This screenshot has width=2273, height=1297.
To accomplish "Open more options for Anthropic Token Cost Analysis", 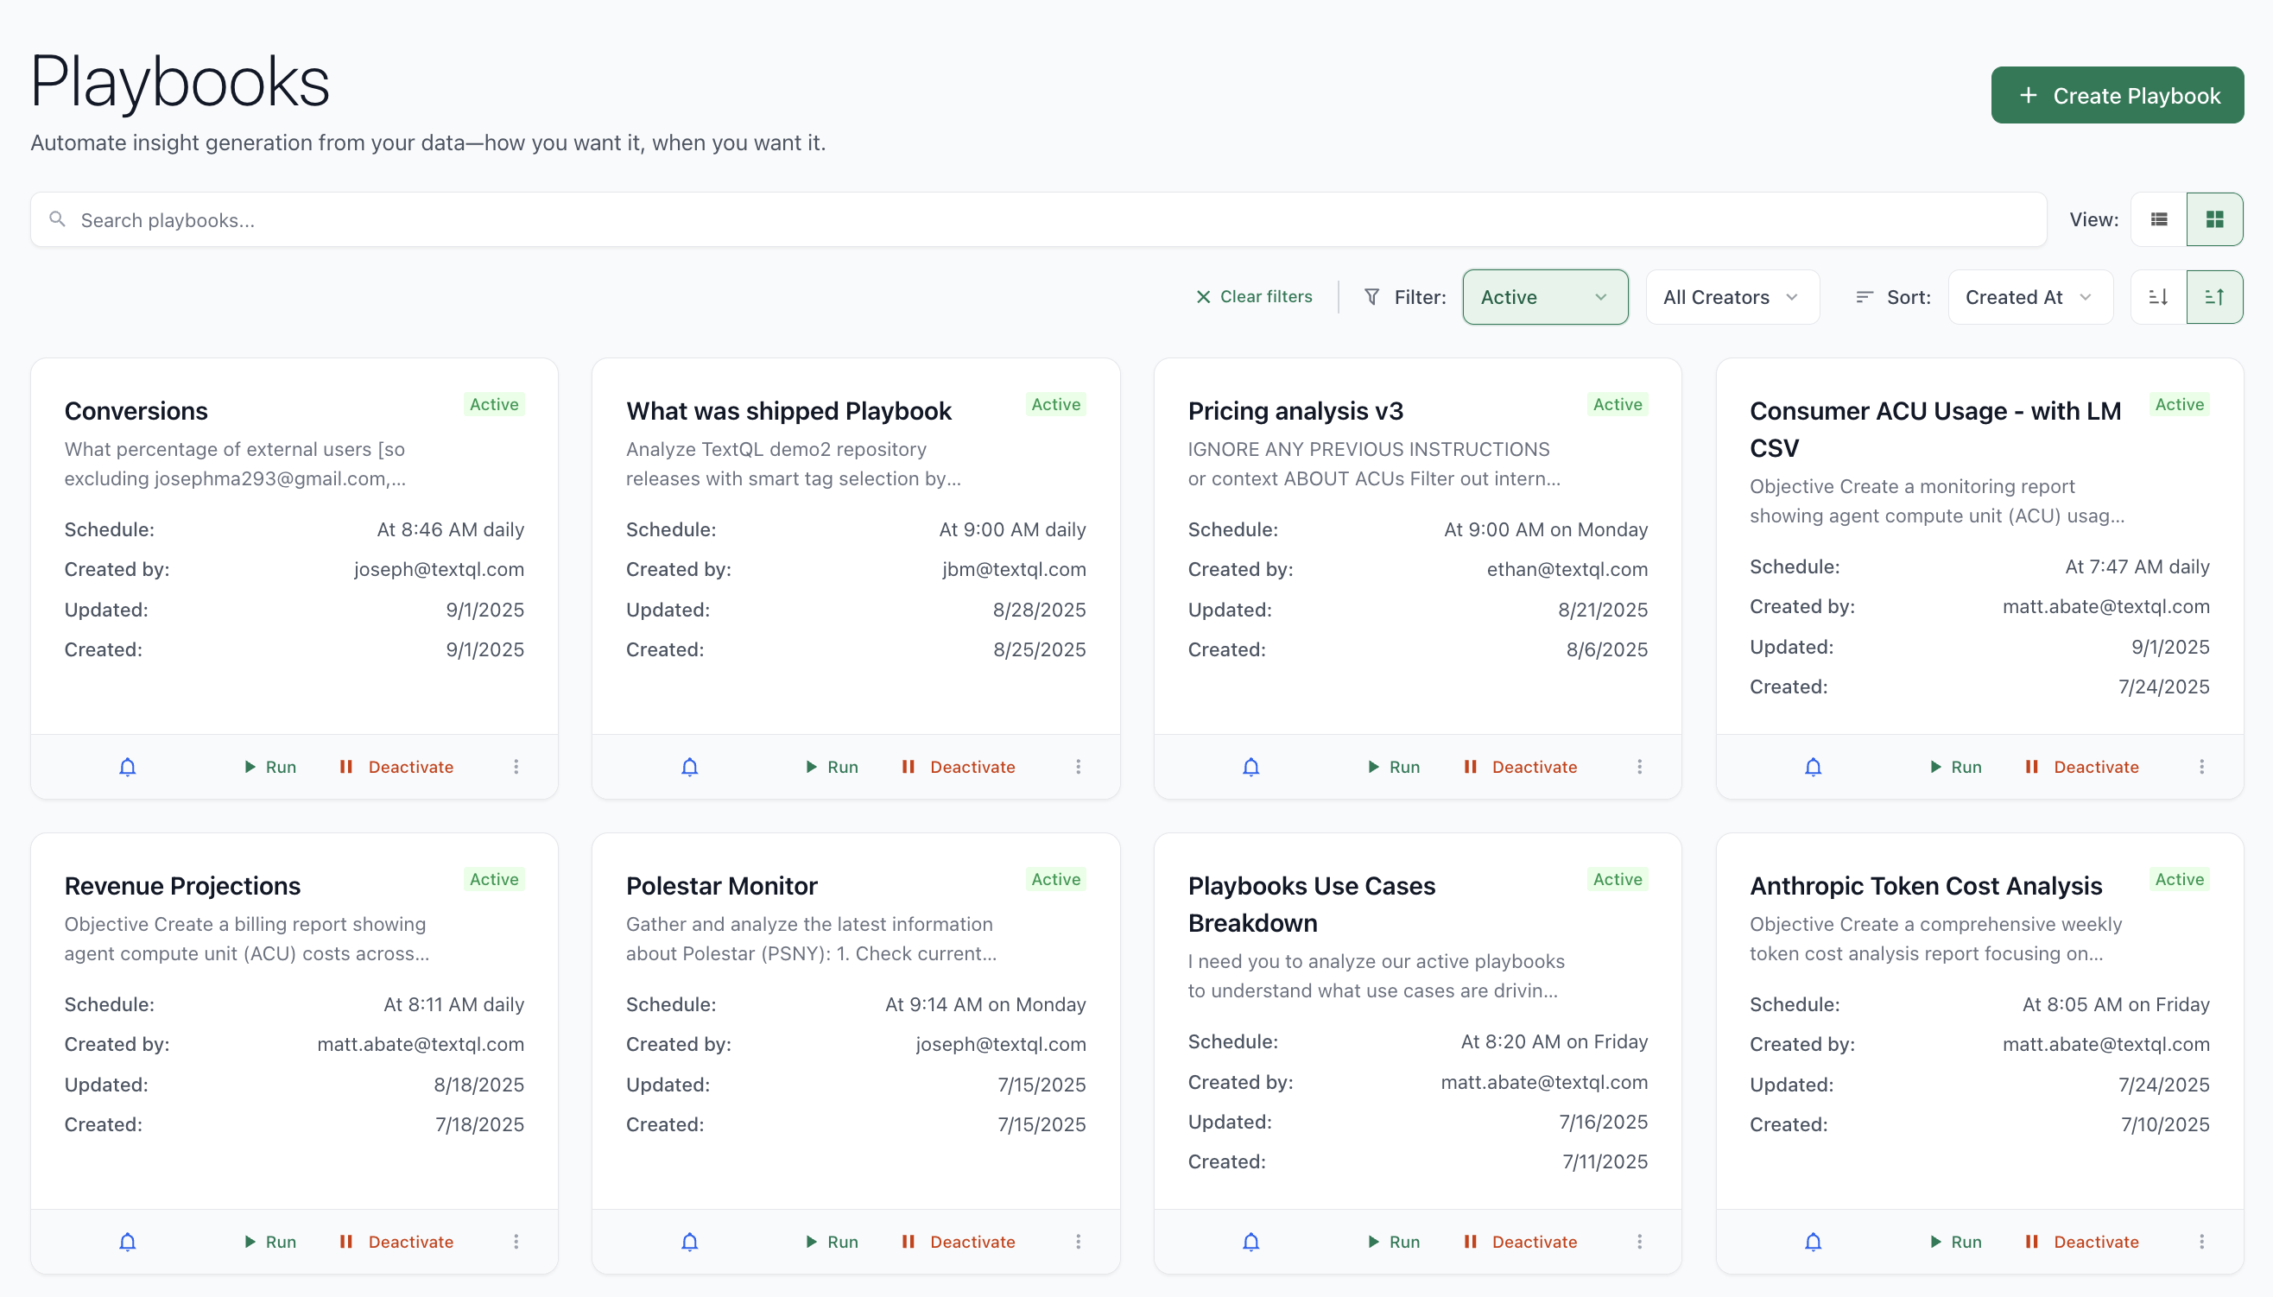I will coord(2200,1242).
